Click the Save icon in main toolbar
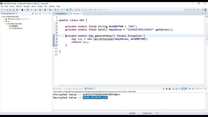Viewport: 208px width, 117px height. coord(7,10)
